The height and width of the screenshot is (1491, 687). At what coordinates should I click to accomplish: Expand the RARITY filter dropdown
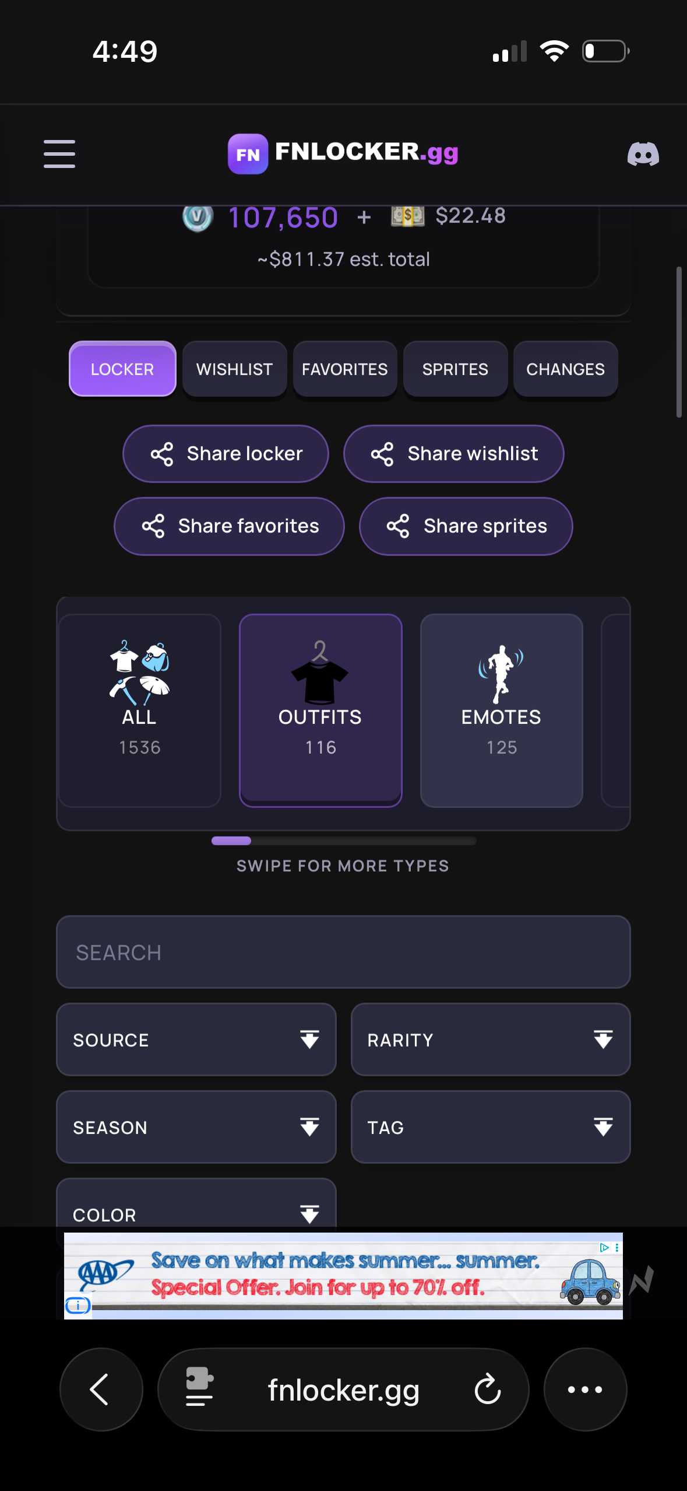491,1039
